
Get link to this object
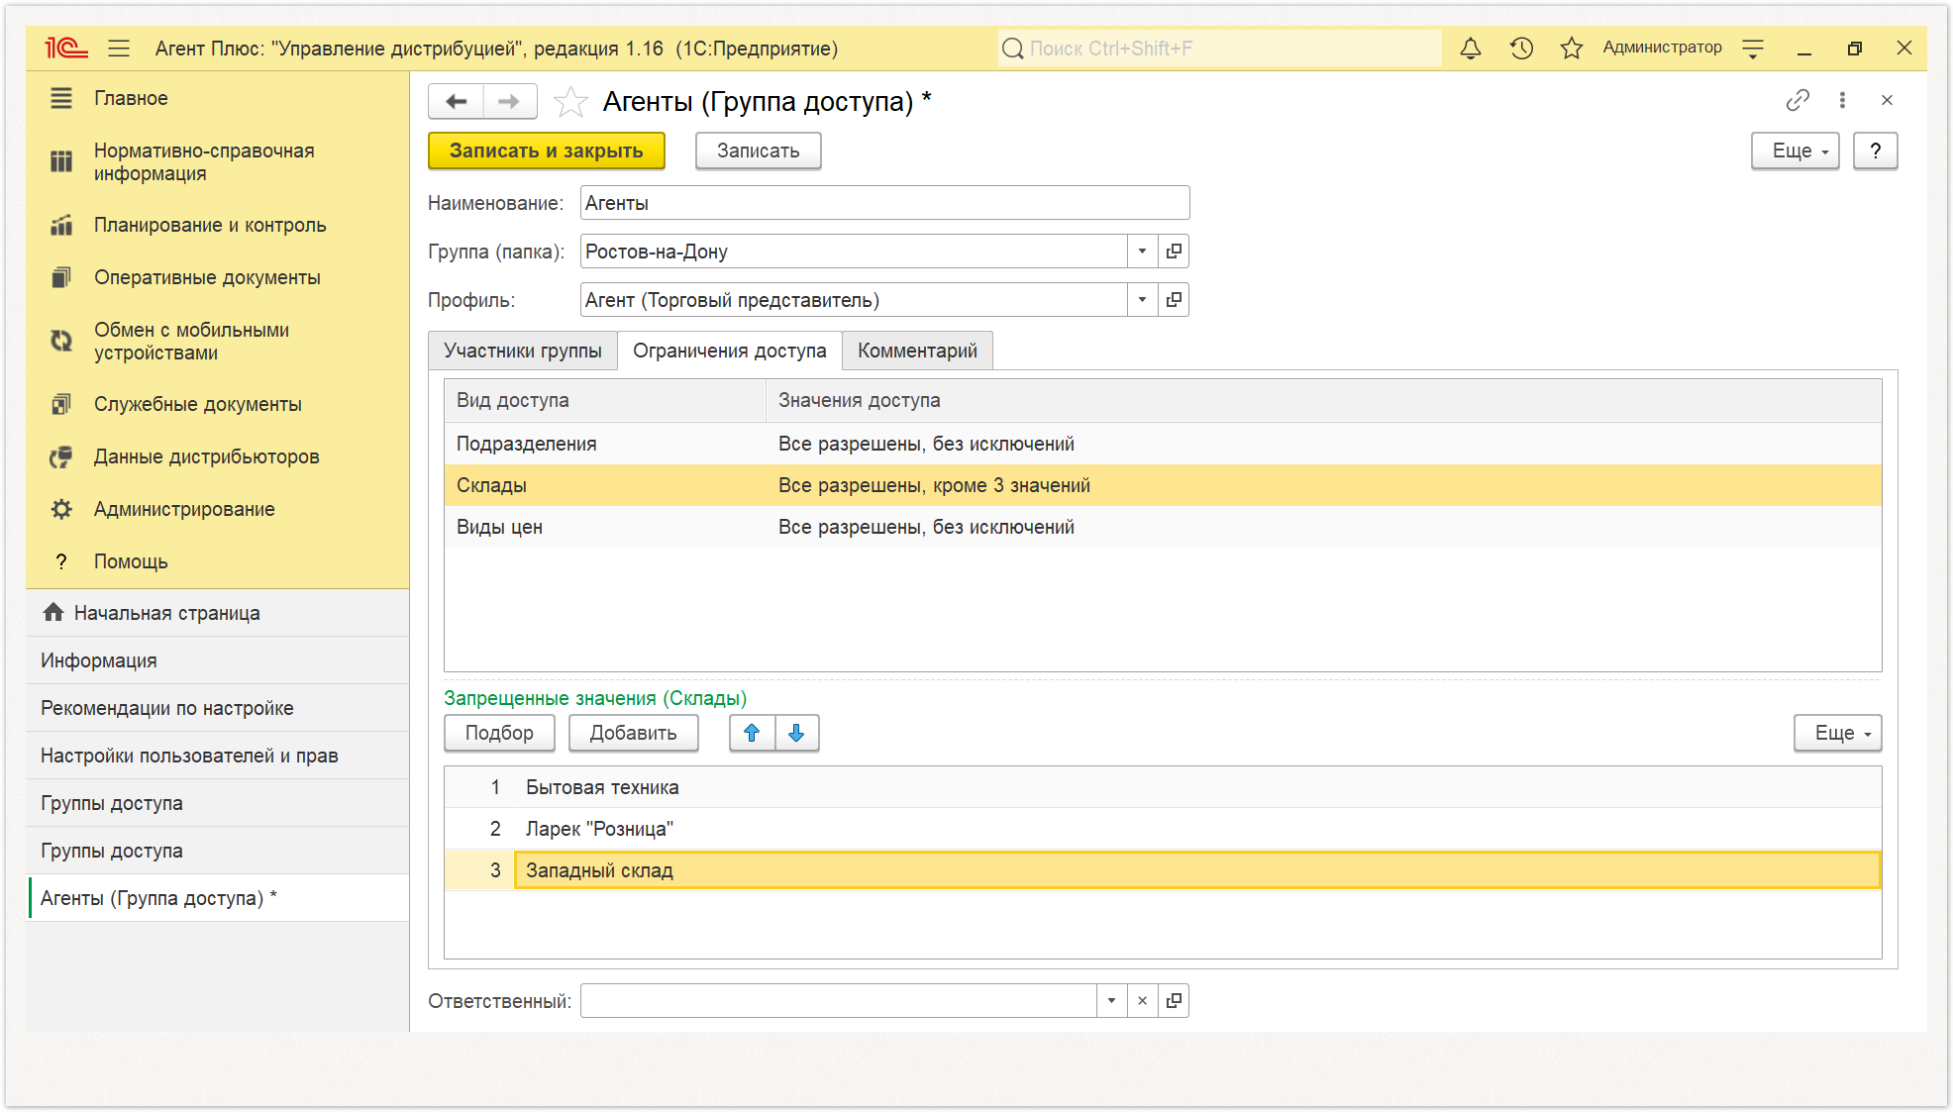point(1797,100)
